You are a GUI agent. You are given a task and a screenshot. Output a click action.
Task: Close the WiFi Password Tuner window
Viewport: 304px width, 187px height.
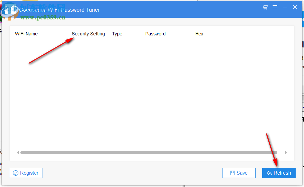point(295,7)
